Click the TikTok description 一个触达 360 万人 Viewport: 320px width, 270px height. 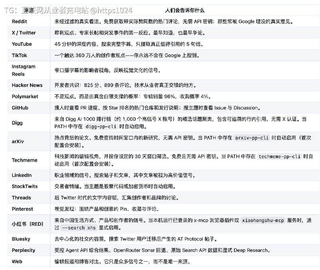[127, 55]
